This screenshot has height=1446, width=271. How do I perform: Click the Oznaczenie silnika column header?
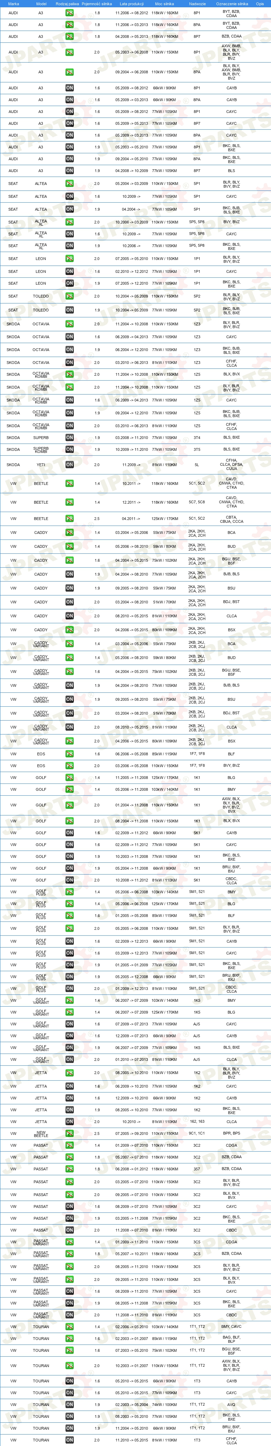[232, 3]
